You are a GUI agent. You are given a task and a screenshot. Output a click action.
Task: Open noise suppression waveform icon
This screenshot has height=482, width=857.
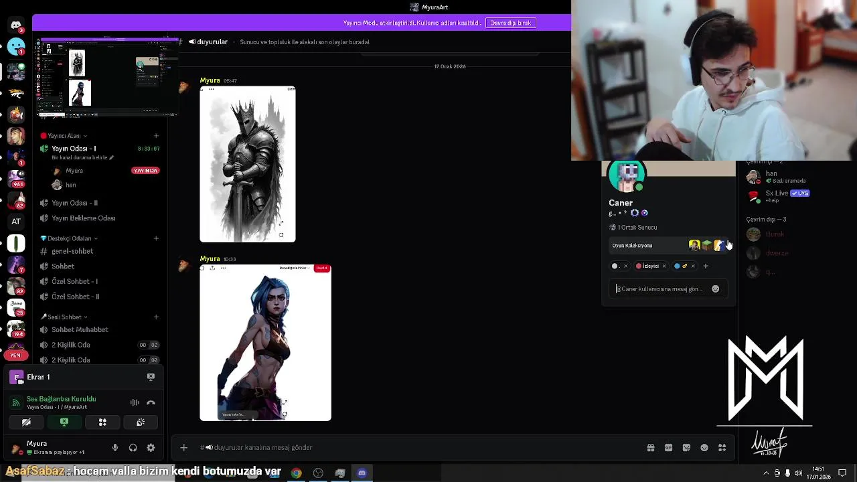(135, 402)
